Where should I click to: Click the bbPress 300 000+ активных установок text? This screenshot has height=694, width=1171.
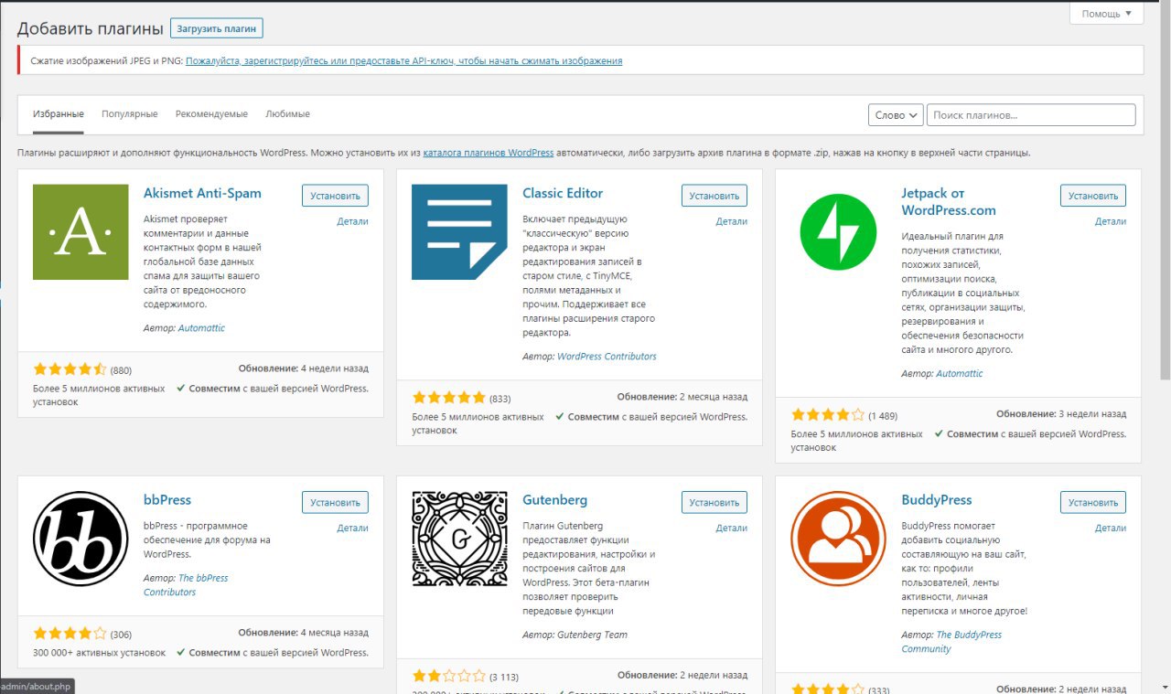tap(99, 653)
